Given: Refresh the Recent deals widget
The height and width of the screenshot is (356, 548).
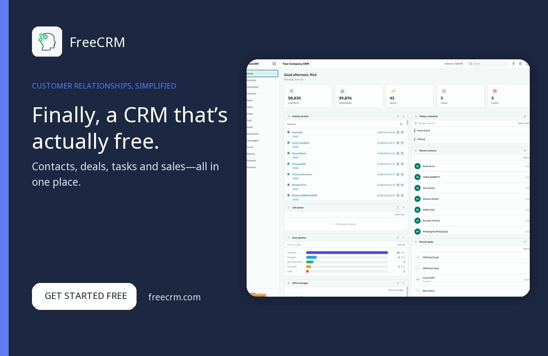Looking at the screenshot, I should point(525,241).
